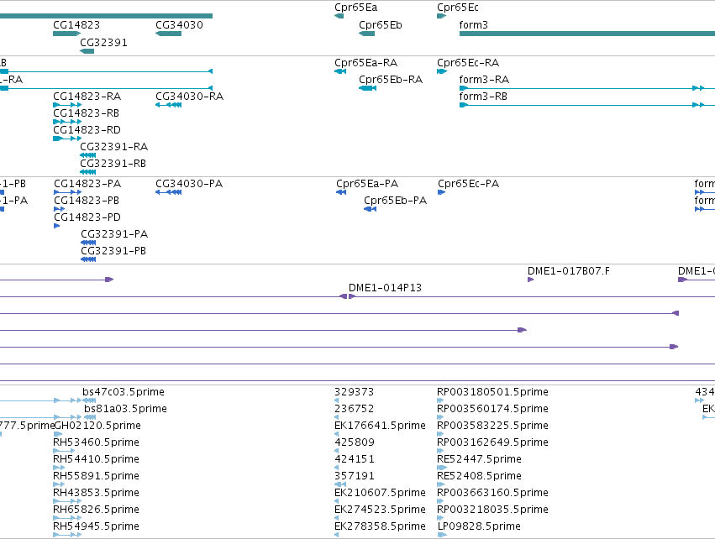Viewport: 715px width, 539px height.
Task: Select transcript label CG14823-RB
Action: pyautogui.click(x=87, y=113)
